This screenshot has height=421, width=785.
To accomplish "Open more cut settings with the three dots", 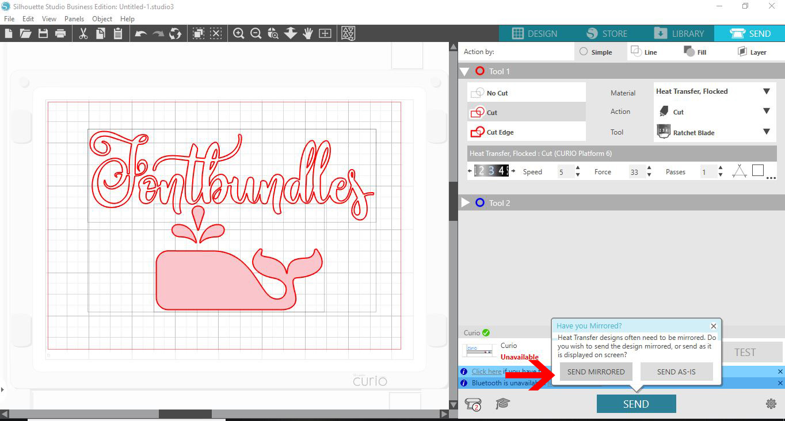I will (x=771, y=178).
